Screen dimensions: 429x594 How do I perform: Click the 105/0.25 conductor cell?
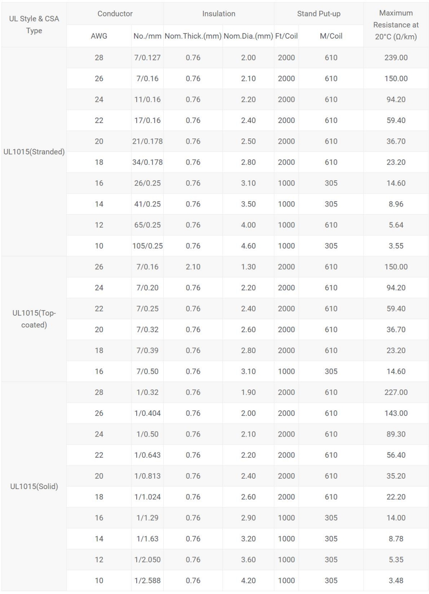coord(147,246)
